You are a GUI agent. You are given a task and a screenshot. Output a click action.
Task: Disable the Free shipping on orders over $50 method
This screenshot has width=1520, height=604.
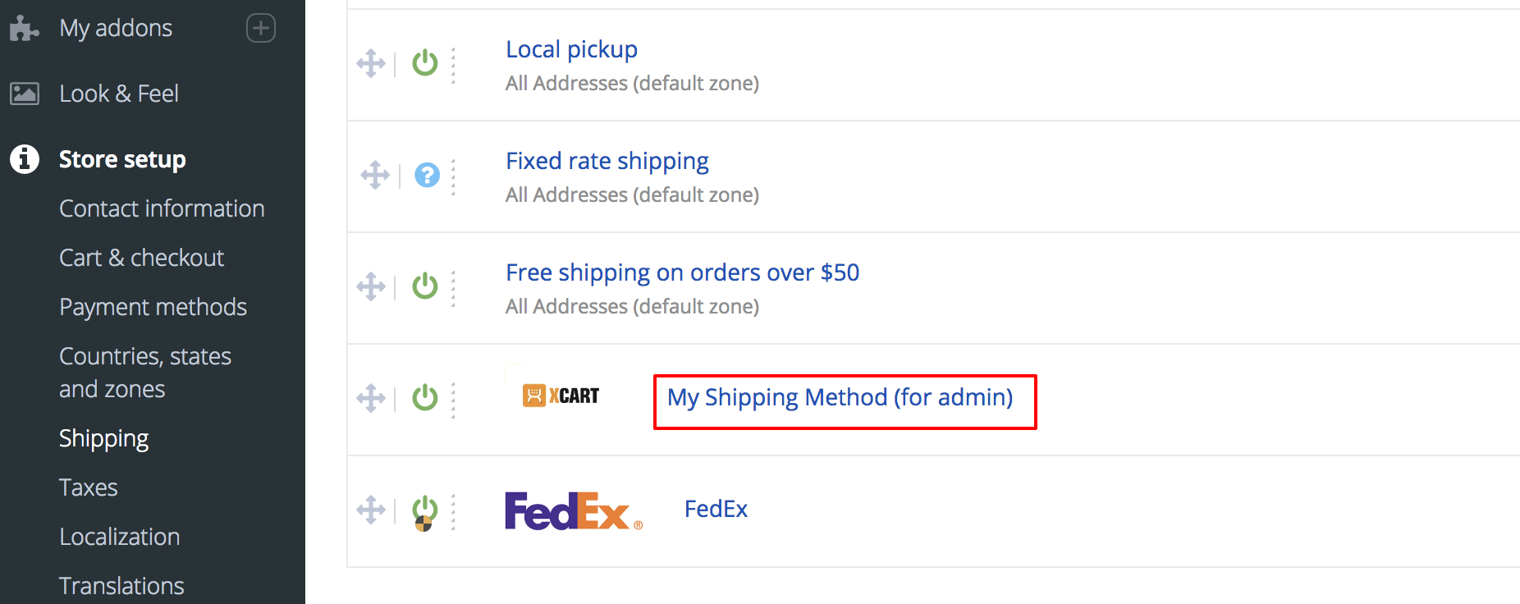425,286
